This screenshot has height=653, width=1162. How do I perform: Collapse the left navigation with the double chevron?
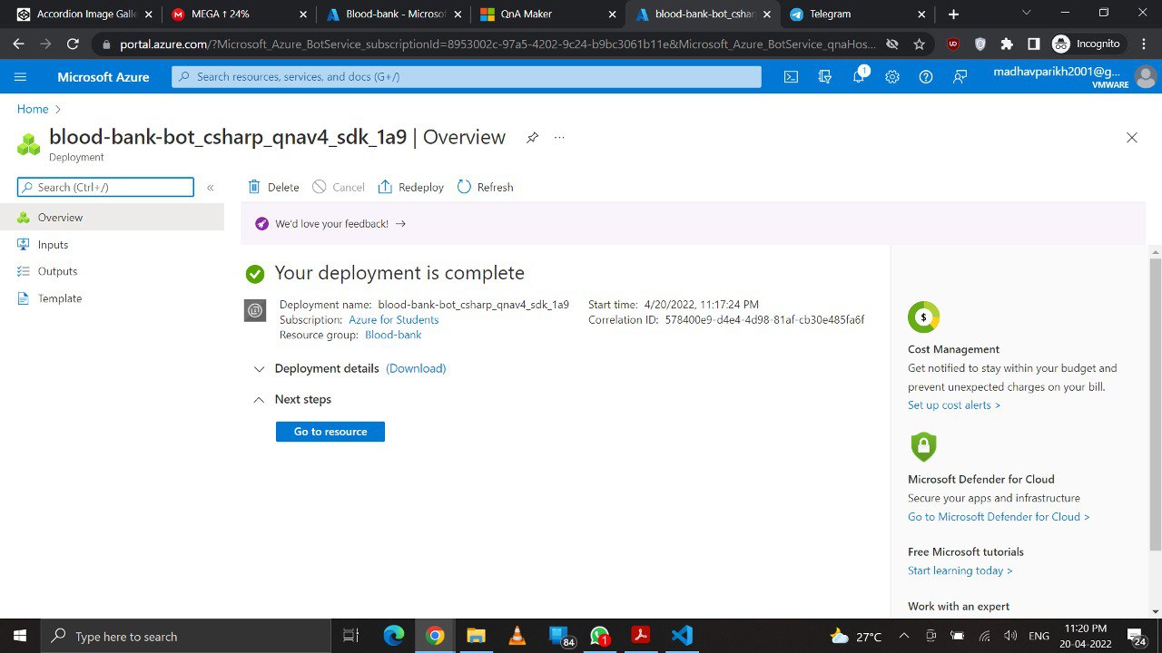point(210,188)
